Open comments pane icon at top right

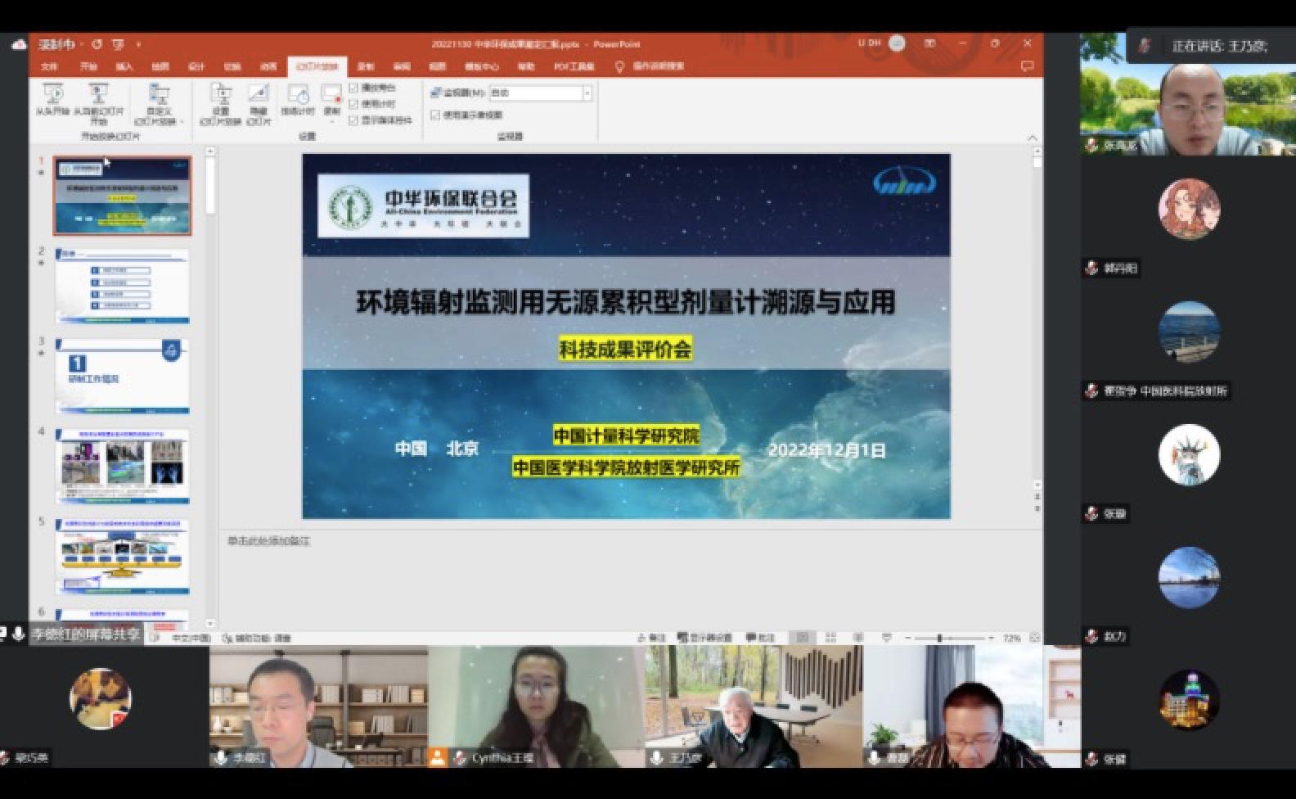click(x=1027, y=65)
